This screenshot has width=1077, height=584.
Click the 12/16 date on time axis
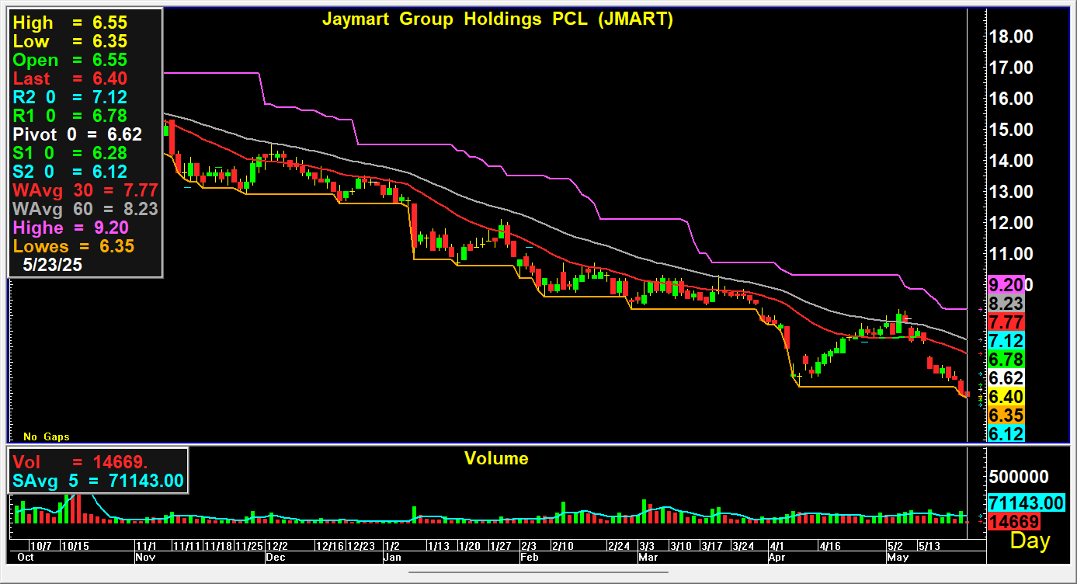coord(331,546)
